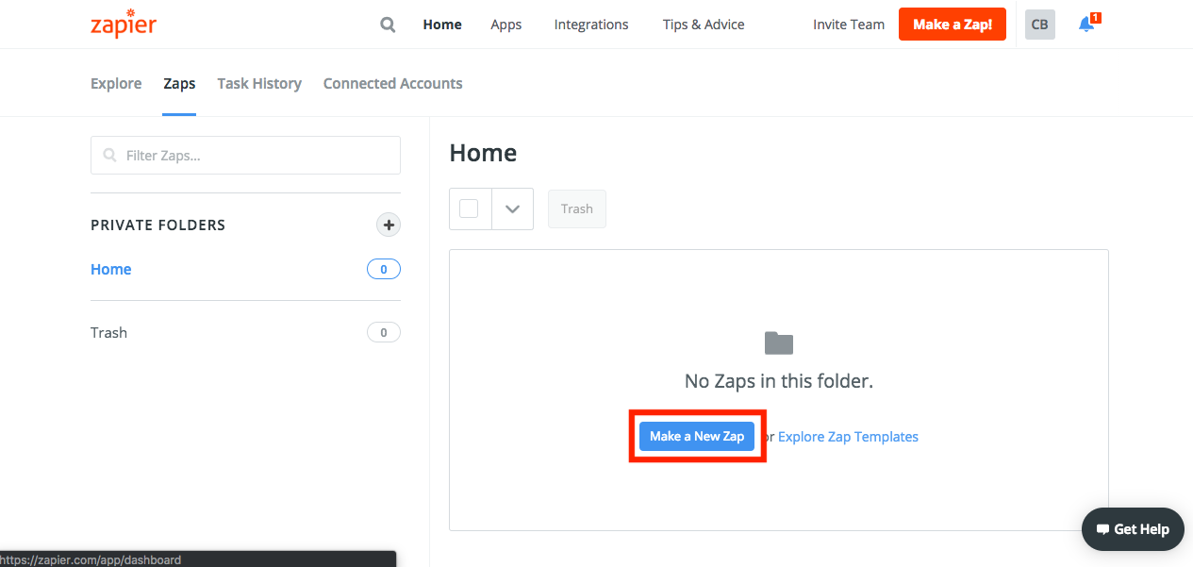Tick the select-all Zaps checkbox
Screen dimensions: 1193x567
[x=469, y=208]
